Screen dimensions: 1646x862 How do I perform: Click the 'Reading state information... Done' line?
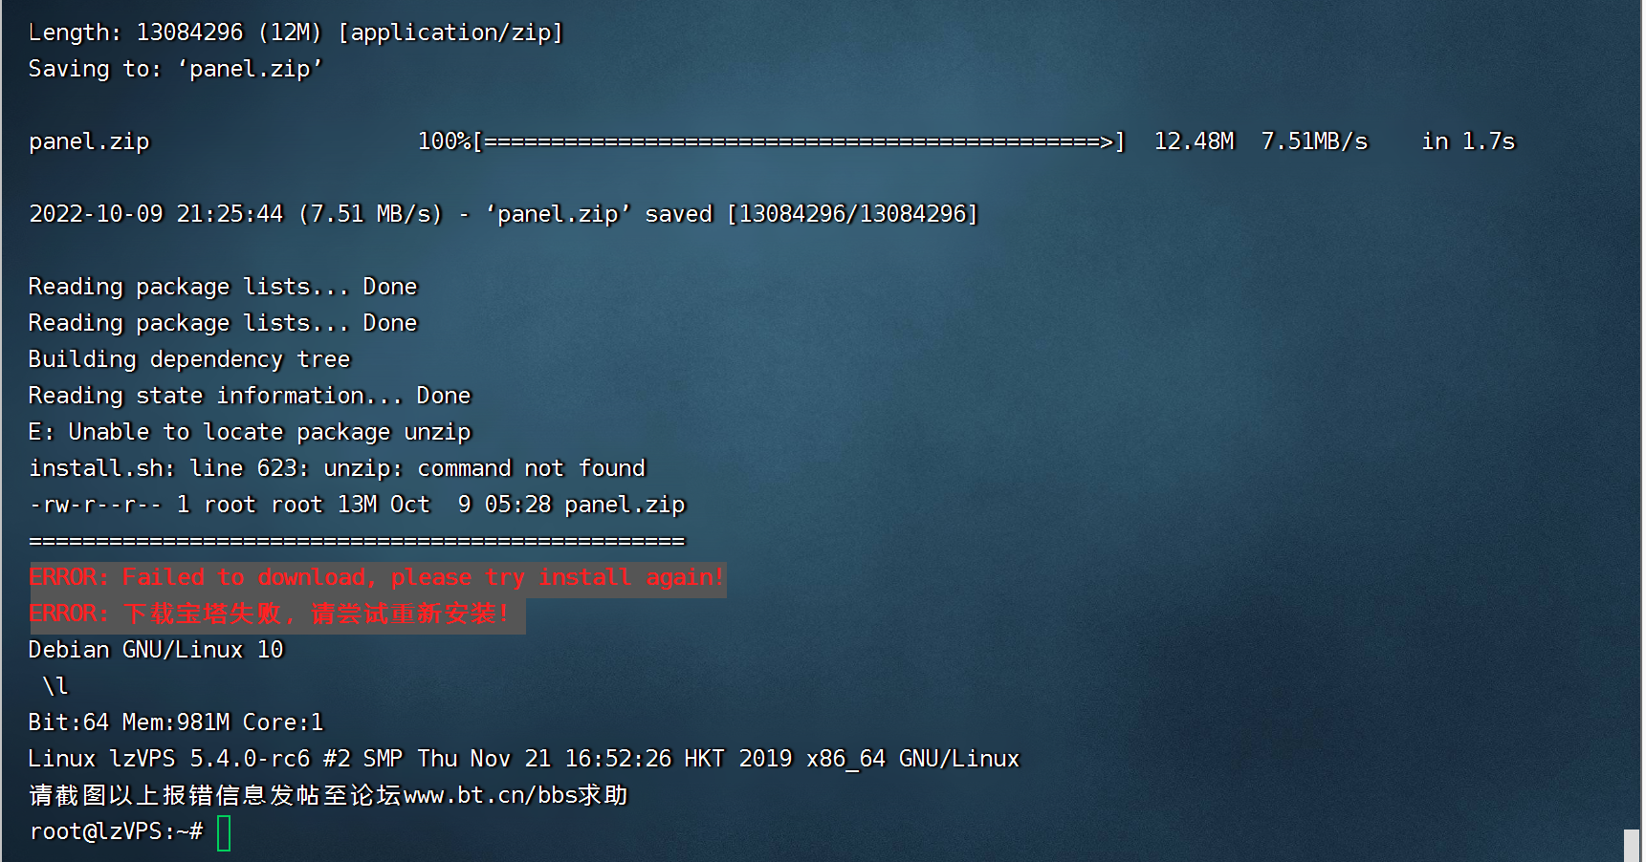pos(250,396)
